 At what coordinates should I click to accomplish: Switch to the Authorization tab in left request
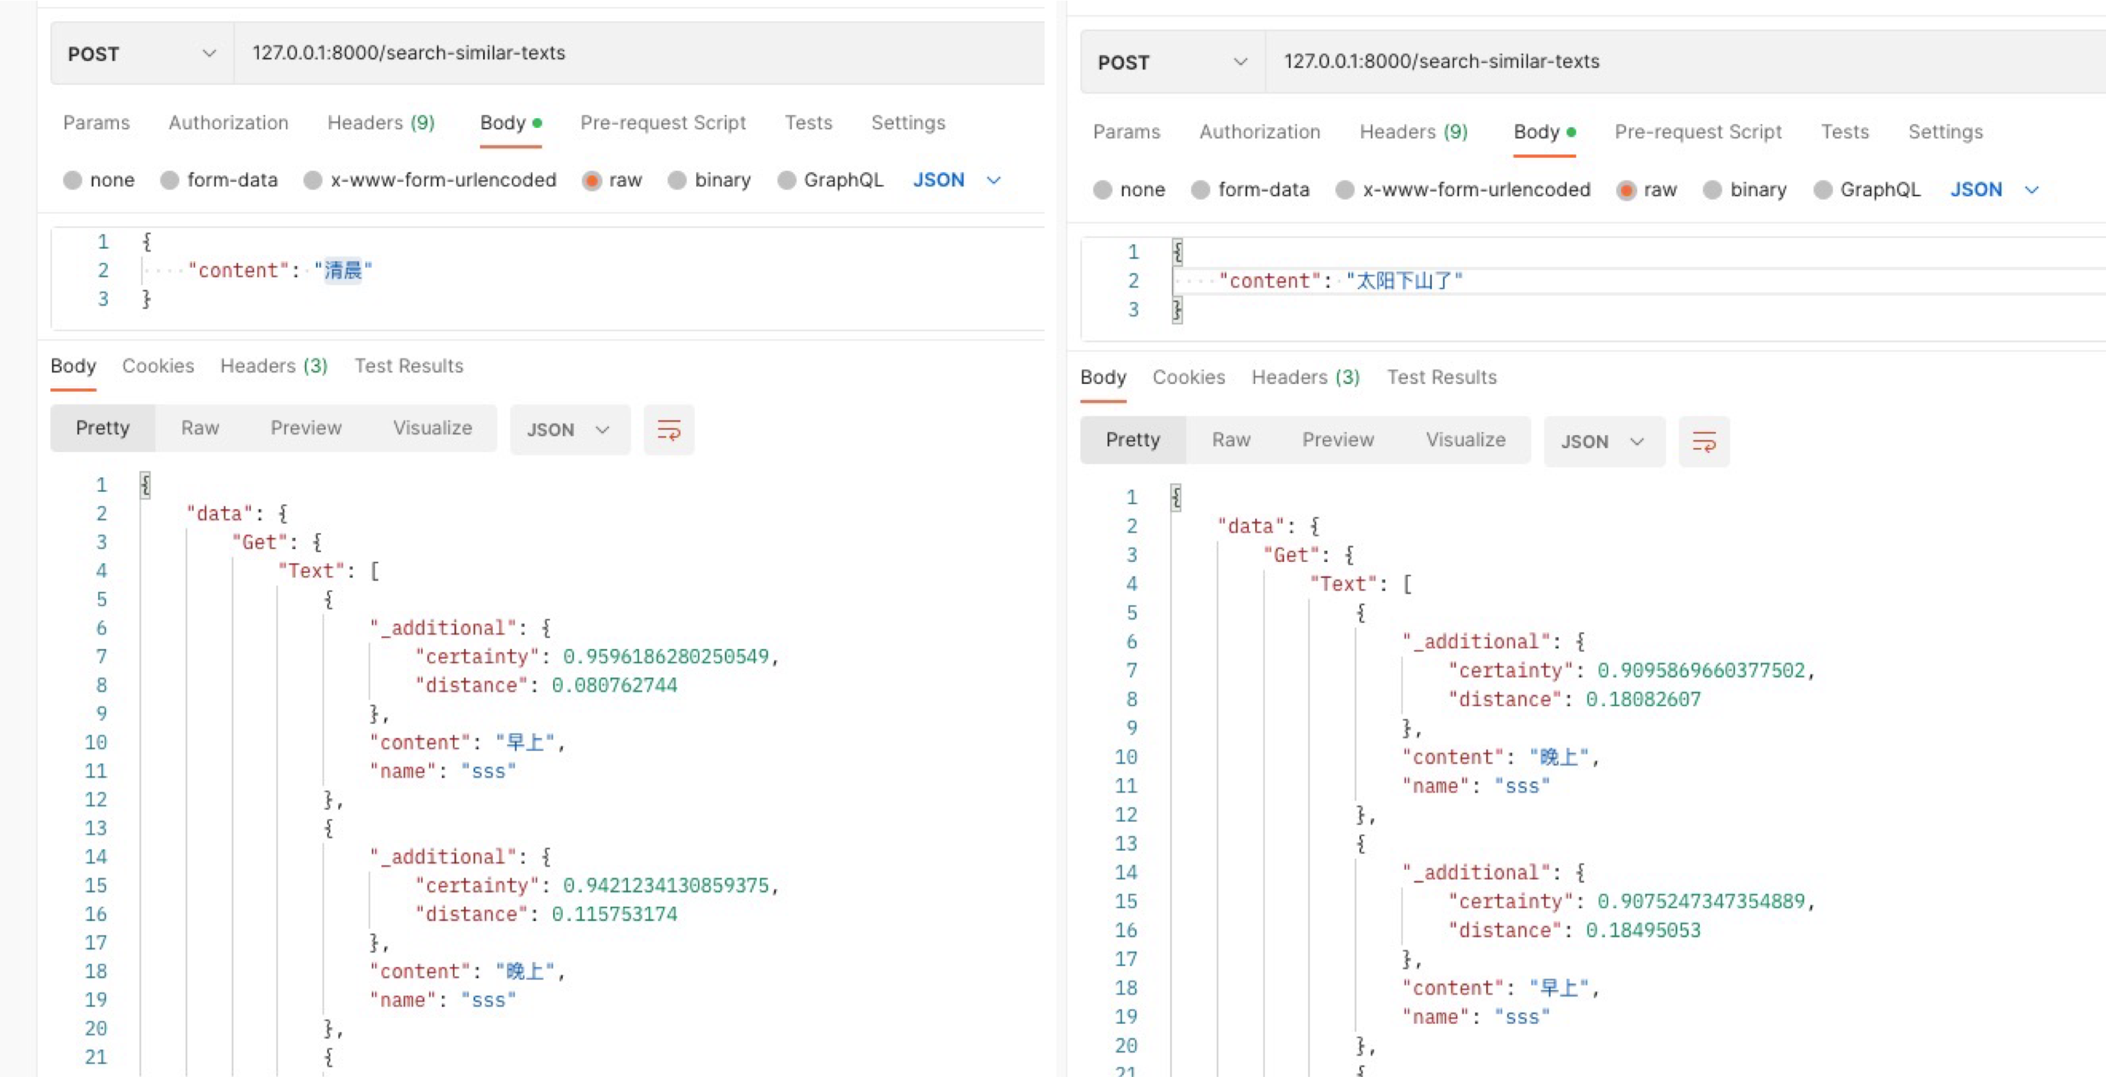pyautogui.click(x=228, y=123)
